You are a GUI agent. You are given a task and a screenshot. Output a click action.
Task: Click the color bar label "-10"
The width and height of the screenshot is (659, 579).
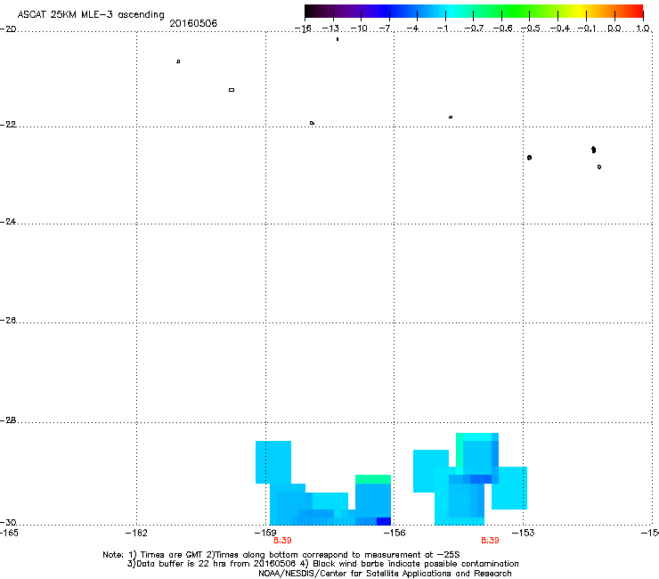click(359, 29)
